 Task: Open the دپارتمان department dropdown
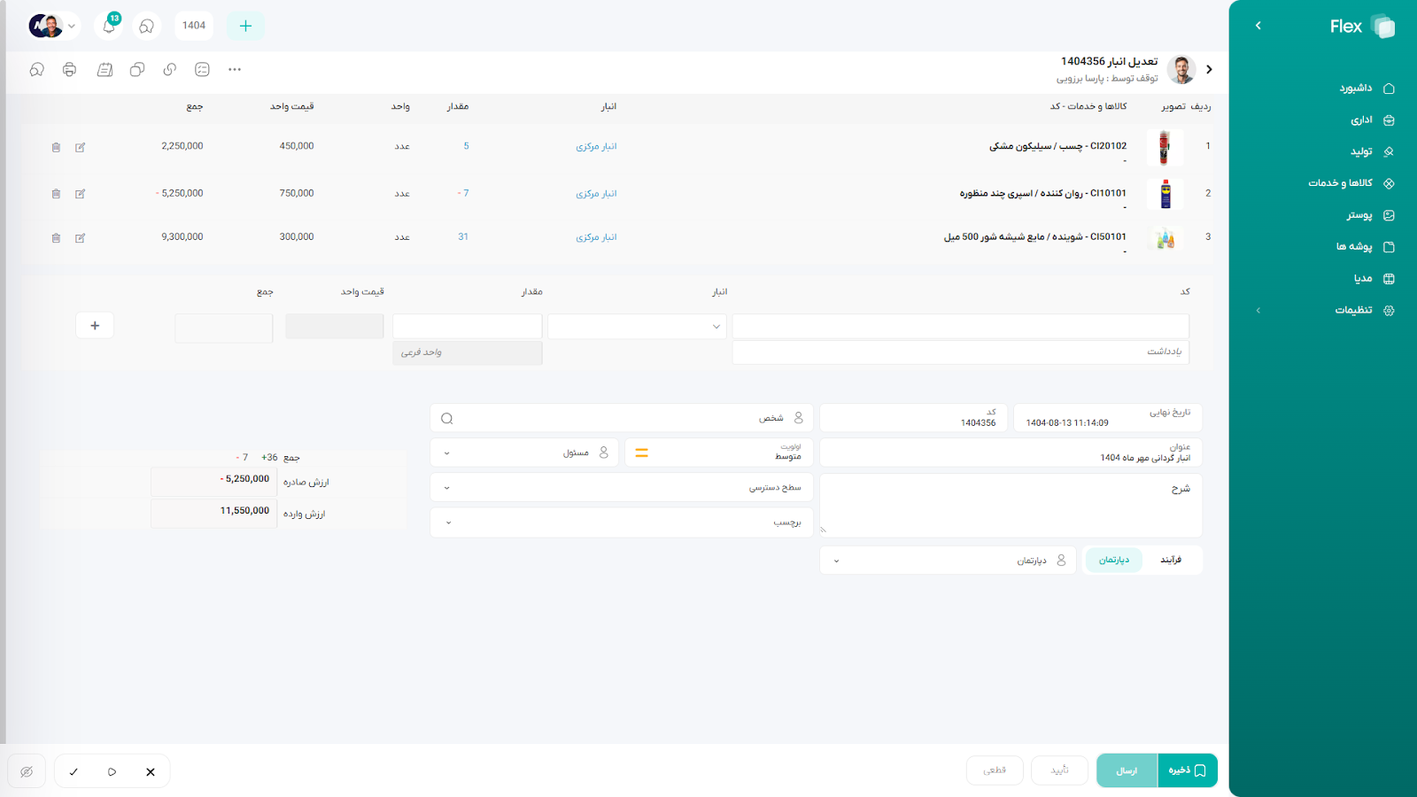point(948,560)
